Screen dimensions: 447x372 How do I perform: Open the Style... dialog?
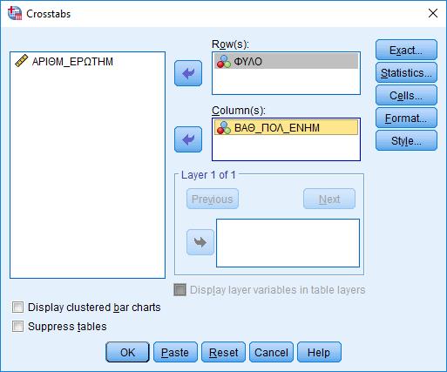pos(406,140)
